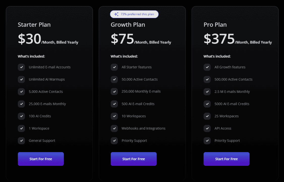Click the checkmark beside 25 Workspaces

coord(207,116)
